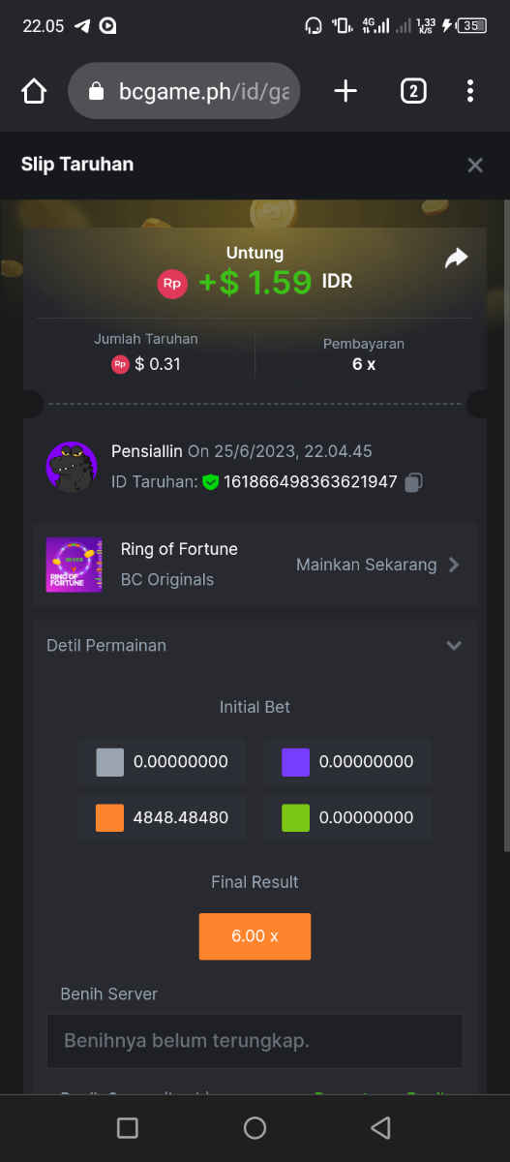The height and width of the screenshot is (1162, 510).
Task: Open the browser three-dot menu
Action: coord(470,91)
